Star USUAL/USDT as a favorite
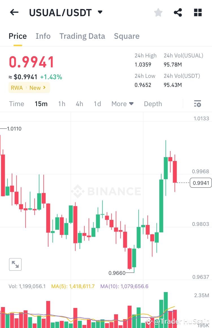The height and width of the screenshot is (328, 212). (x=158, y=12)
